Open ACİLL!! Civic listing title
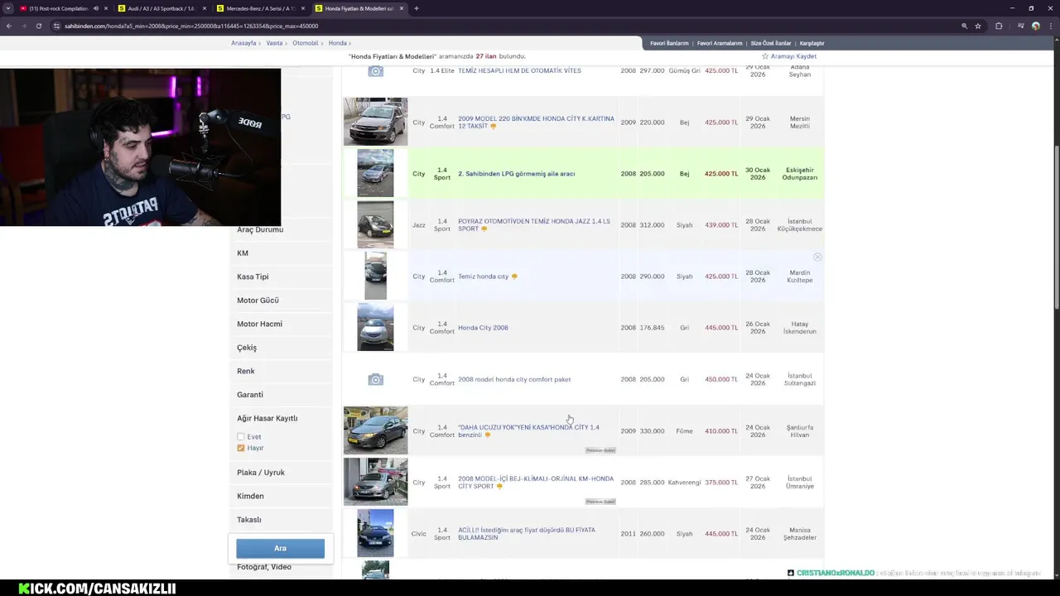 coord(526,534)
